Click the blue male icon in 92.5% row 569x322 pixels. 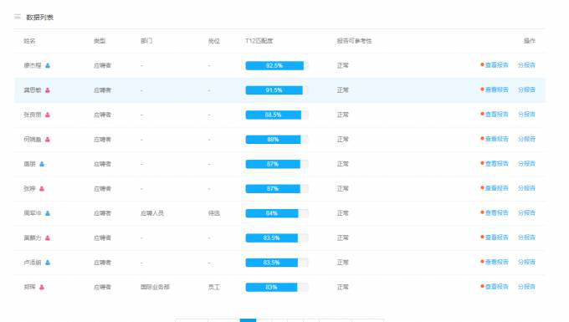tap(48, 65)
